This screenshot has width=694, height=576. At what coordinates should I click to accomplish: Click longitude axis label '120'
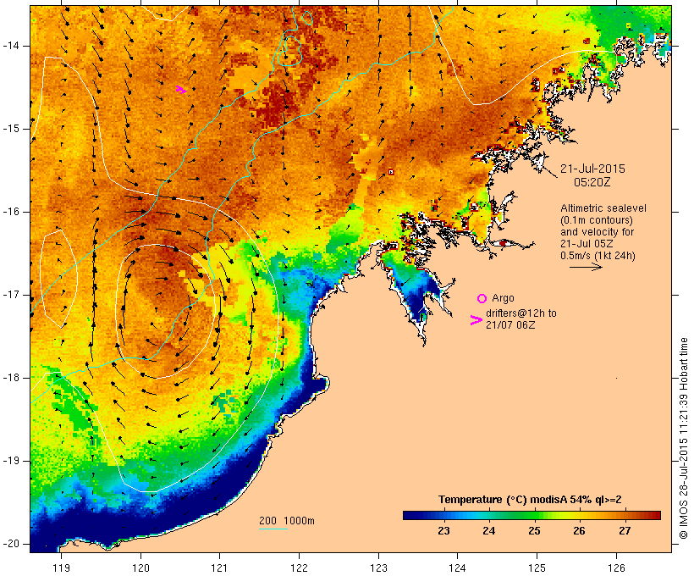point(140,568)
